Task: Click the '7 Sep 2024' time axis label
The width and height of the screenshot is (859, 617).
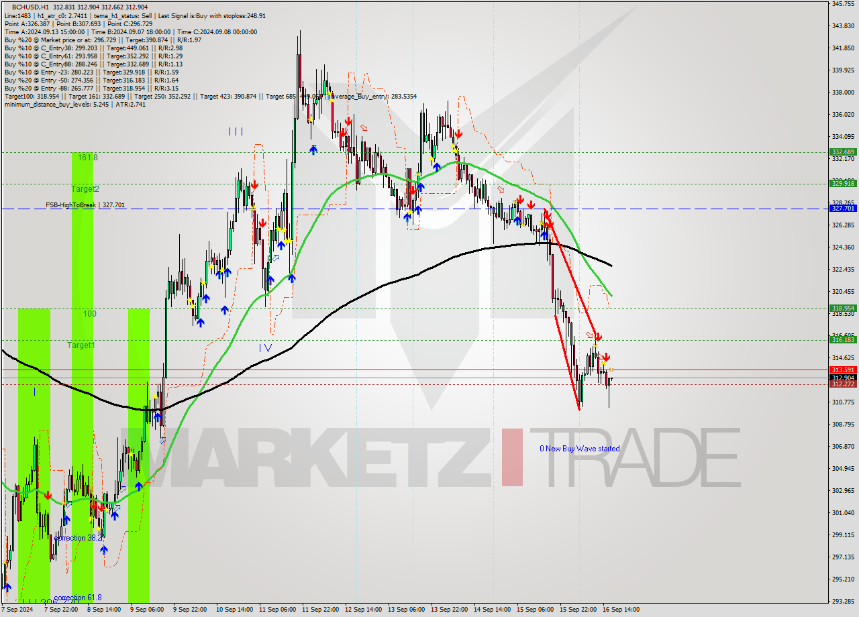Action: tap(16, 610)
